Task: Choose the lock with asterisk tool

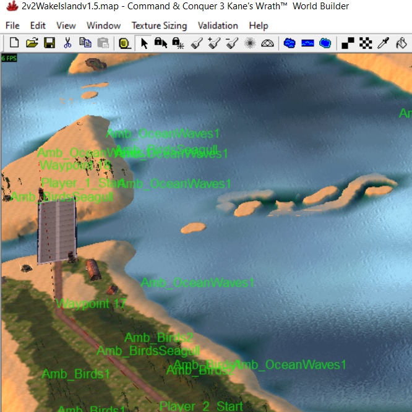Action: tap(178, 43)
